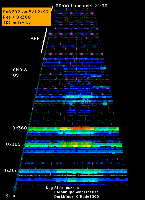Image resolution: width=145 pixels, height=200 pixels.
Task: Click the long white APP bracket line
Action: 44,40
